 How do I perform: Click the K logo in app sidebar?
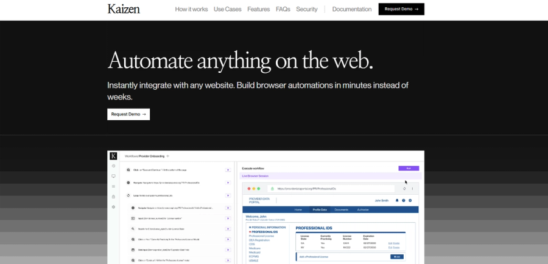(x=113, y=156)
